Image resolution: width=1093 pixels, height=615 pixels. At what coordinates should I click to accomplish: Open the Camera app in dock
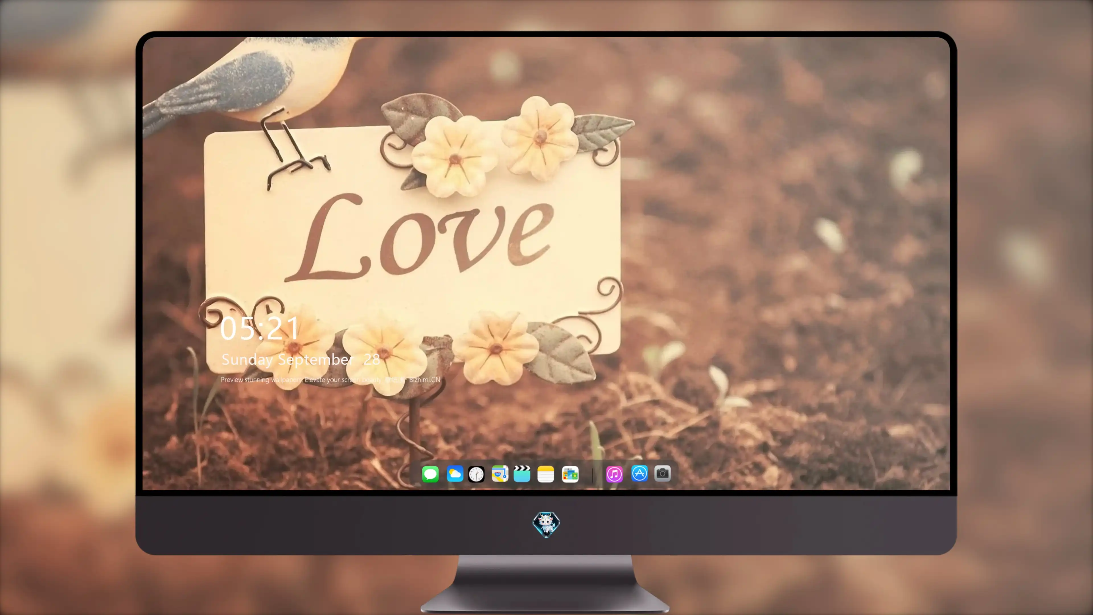662,473
